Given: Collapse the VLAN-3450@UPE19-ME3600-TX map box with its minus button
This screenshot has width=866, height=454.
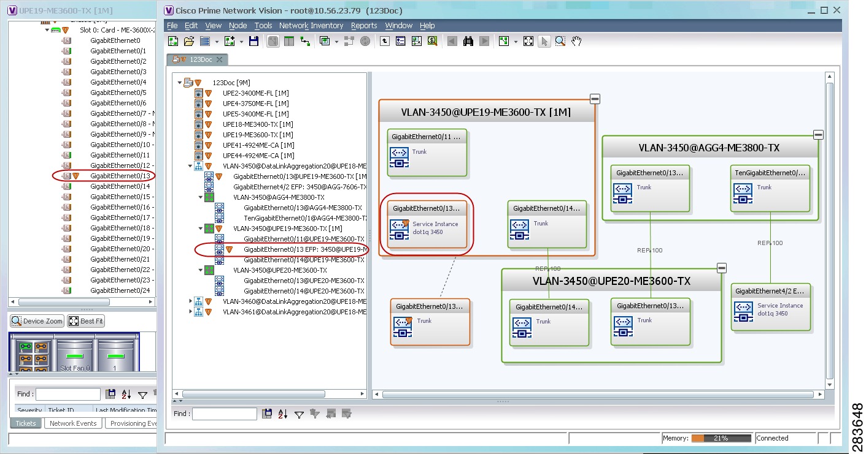Looking at the screenshot, I should (595, 99).
